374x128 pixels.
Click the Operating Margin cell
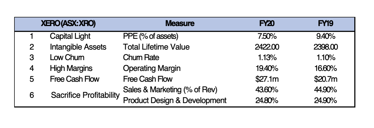coord(152,68)
